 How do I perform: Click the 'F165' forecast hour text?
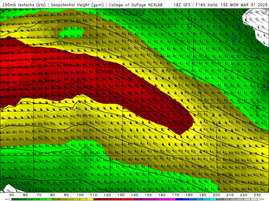point(200,5)
